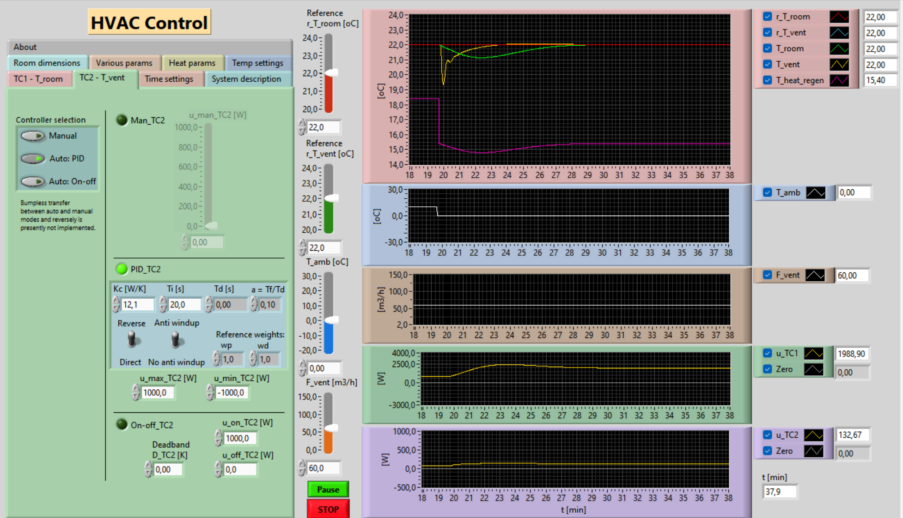Open the System description tab
Viewport: 903px width, 518px height.
pyautogui.click(x=246, y=78)
